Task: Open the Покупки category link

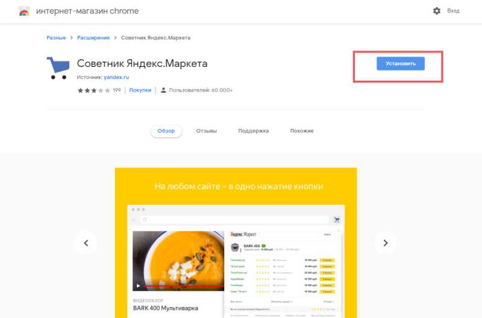Action: [x=140, y=90]
